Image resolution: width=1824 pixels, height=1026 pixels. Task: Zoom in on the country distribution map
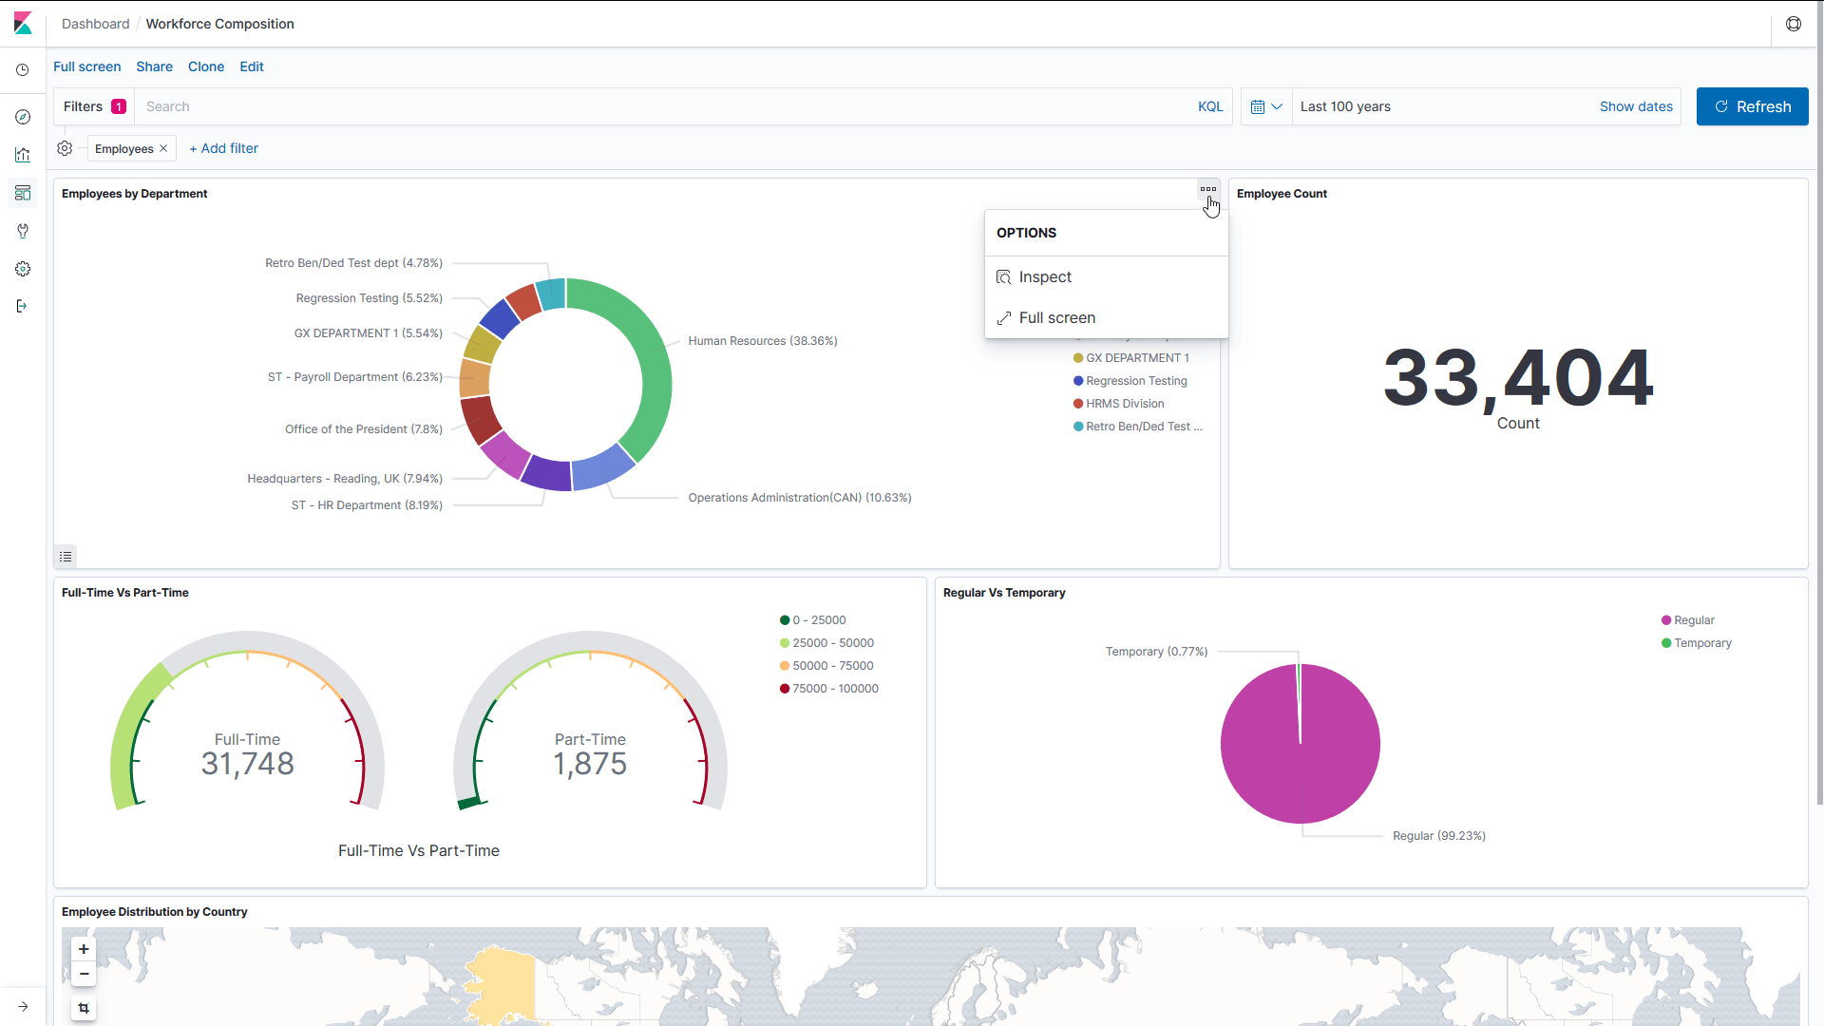tap(84, 948)
